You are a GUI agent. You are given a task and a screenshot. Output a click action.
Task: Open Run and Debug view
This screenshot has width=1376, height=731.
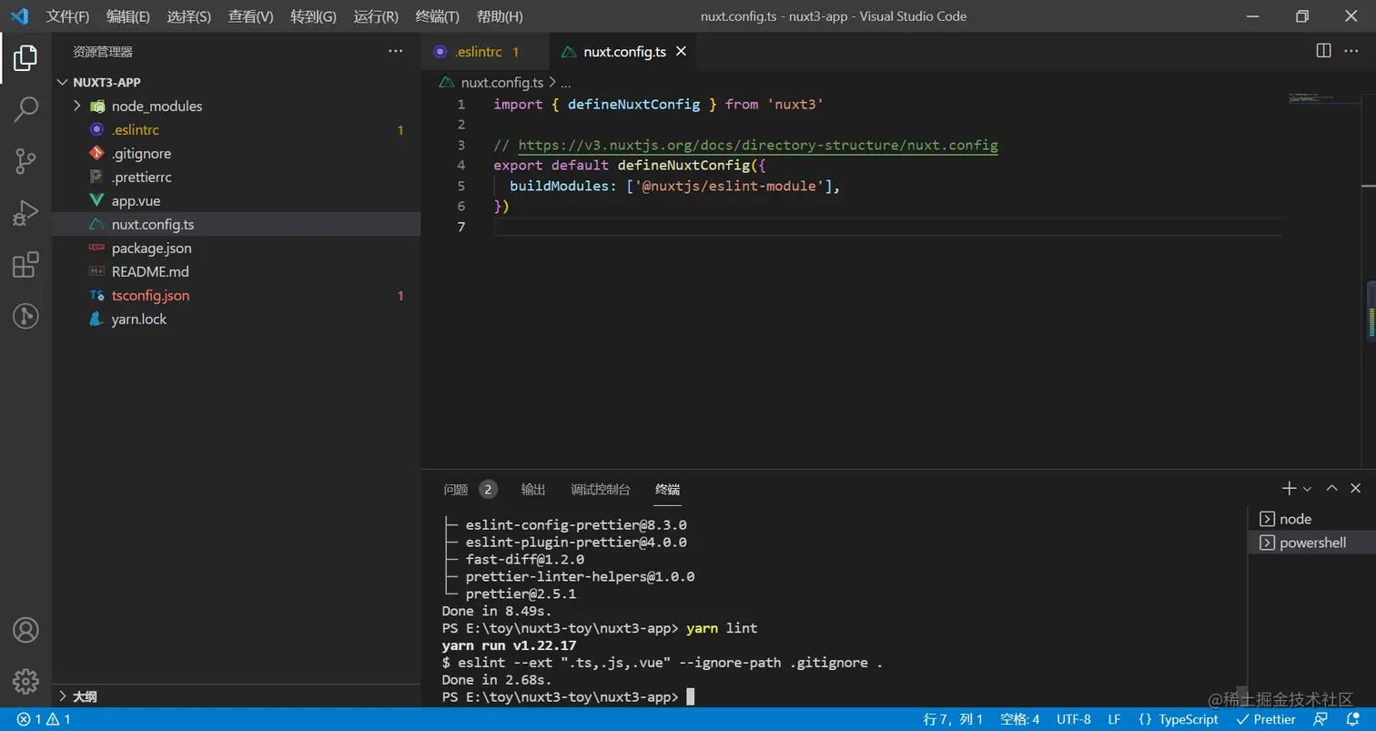(x=25, y=213)
